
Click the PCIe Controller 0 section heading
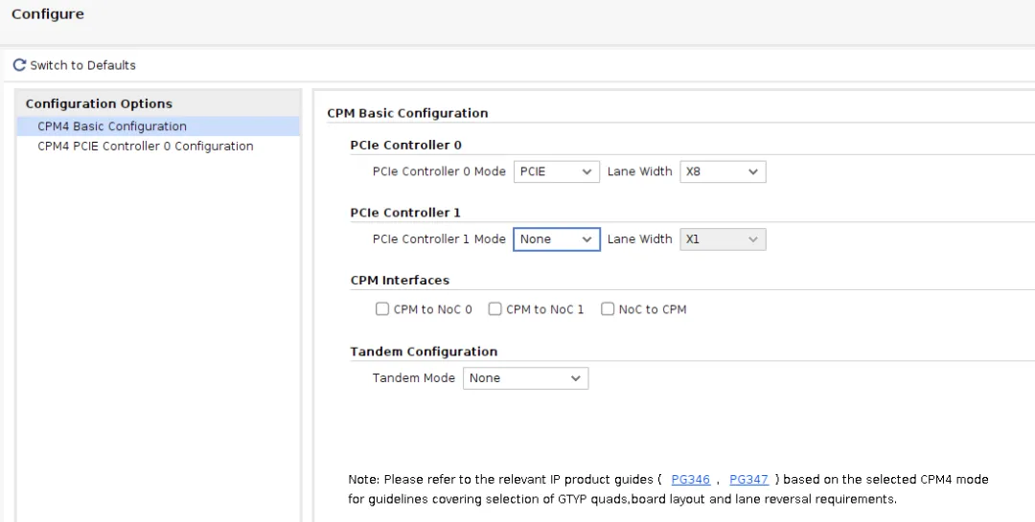click(x=405, y=146)
